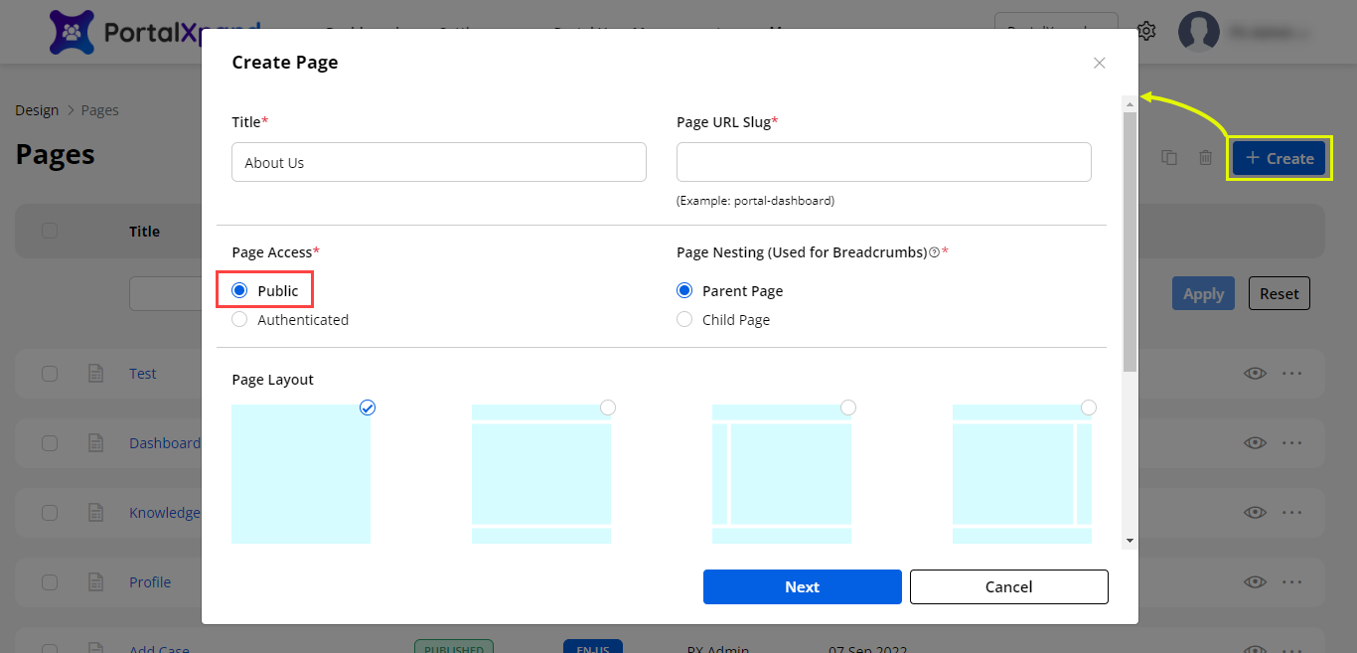This screenshot has height=653, width=1357.
Task: Click the Cancel button
Action: tap(1008, 586)
